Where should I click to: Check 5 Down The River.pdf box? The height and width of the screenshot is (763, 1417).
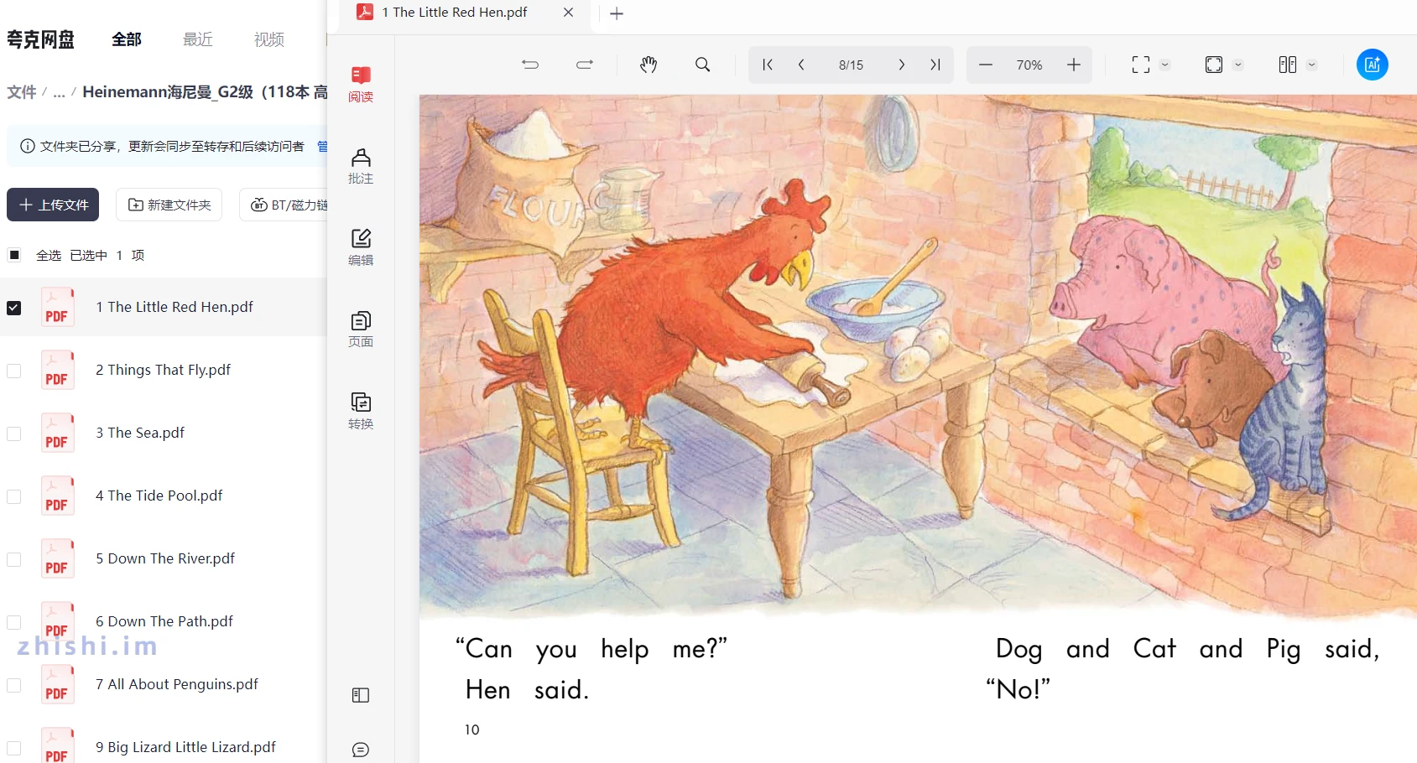click(14, 559)
